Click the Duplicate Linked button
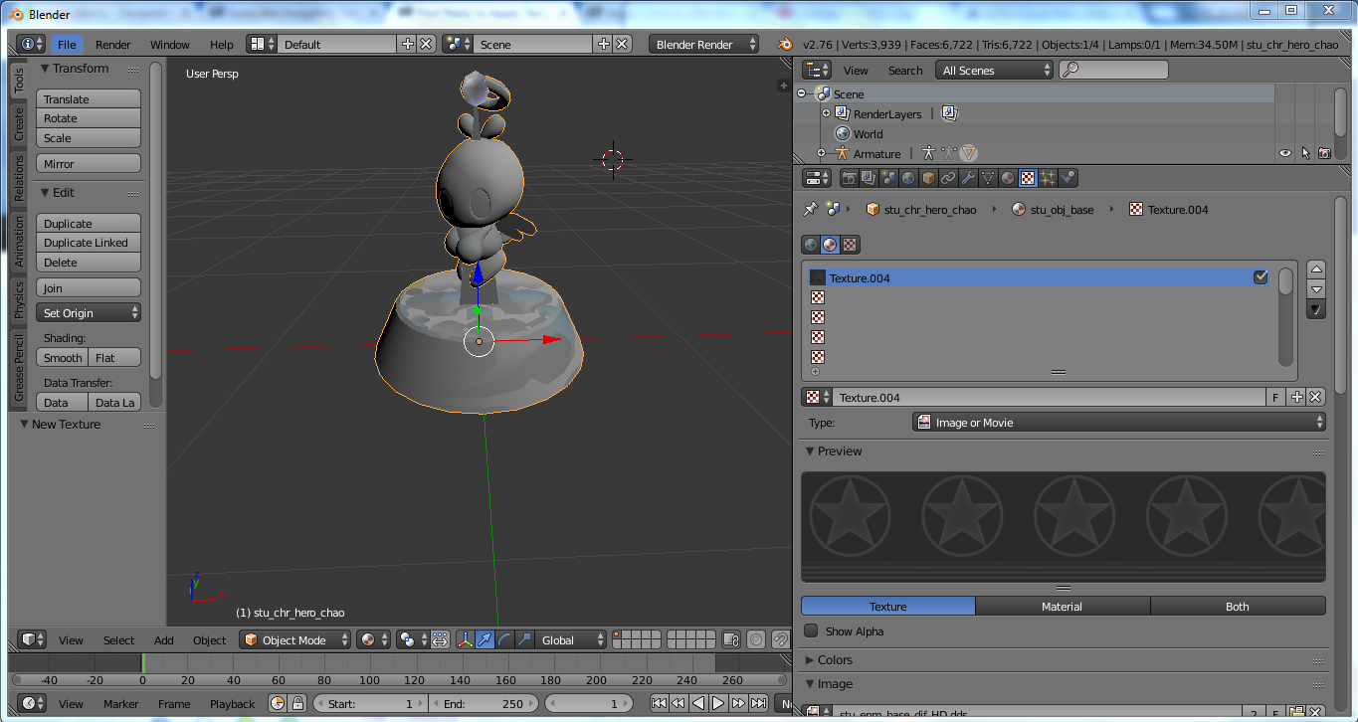Image resolution: width=1358 pixels, height=722 pixels. pyautogui.click(x=89, y=243)
